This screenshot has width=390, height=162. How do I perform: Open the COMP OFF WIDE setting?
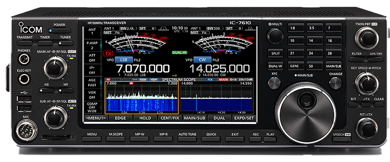92,108
